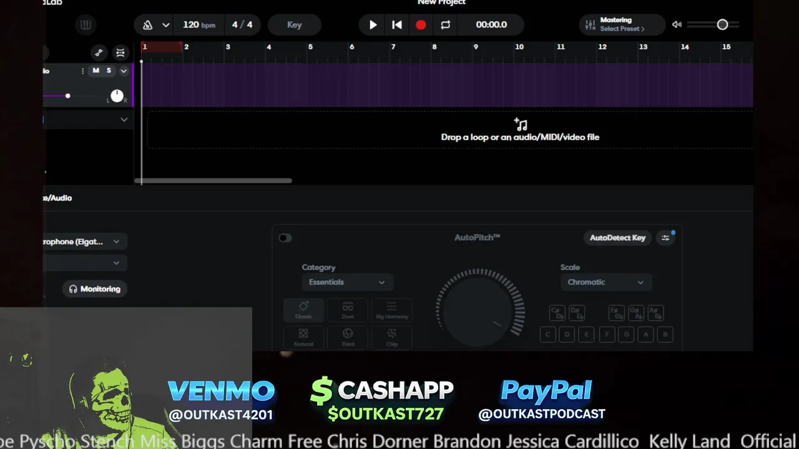Solo the track with the S button
This screenshot has height=449, width=799.
pos(109,70)
